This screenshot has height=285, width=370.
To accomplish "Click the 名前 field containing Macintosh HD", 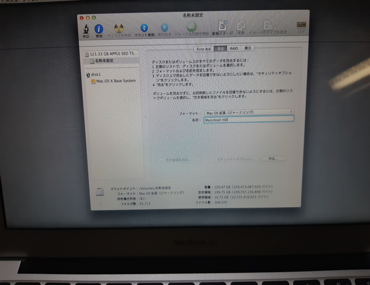I will click(249, 119).
